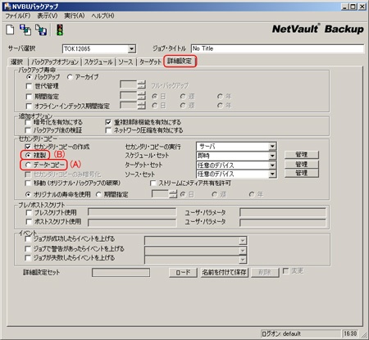Screen dimensions: 369x340
Task: Enable the 期間指定 checkbox under backup lifetime
Action: [29, 97]
